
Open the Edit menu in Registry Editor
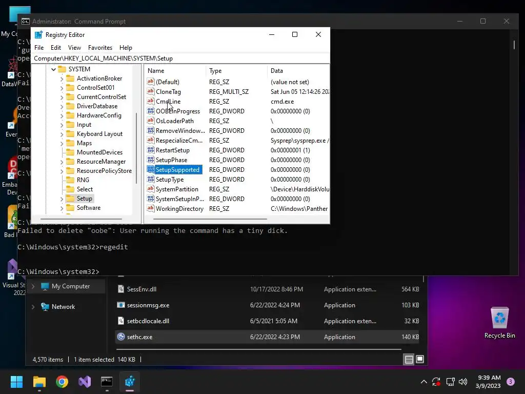pyautogui.click(x=55, y=48)
